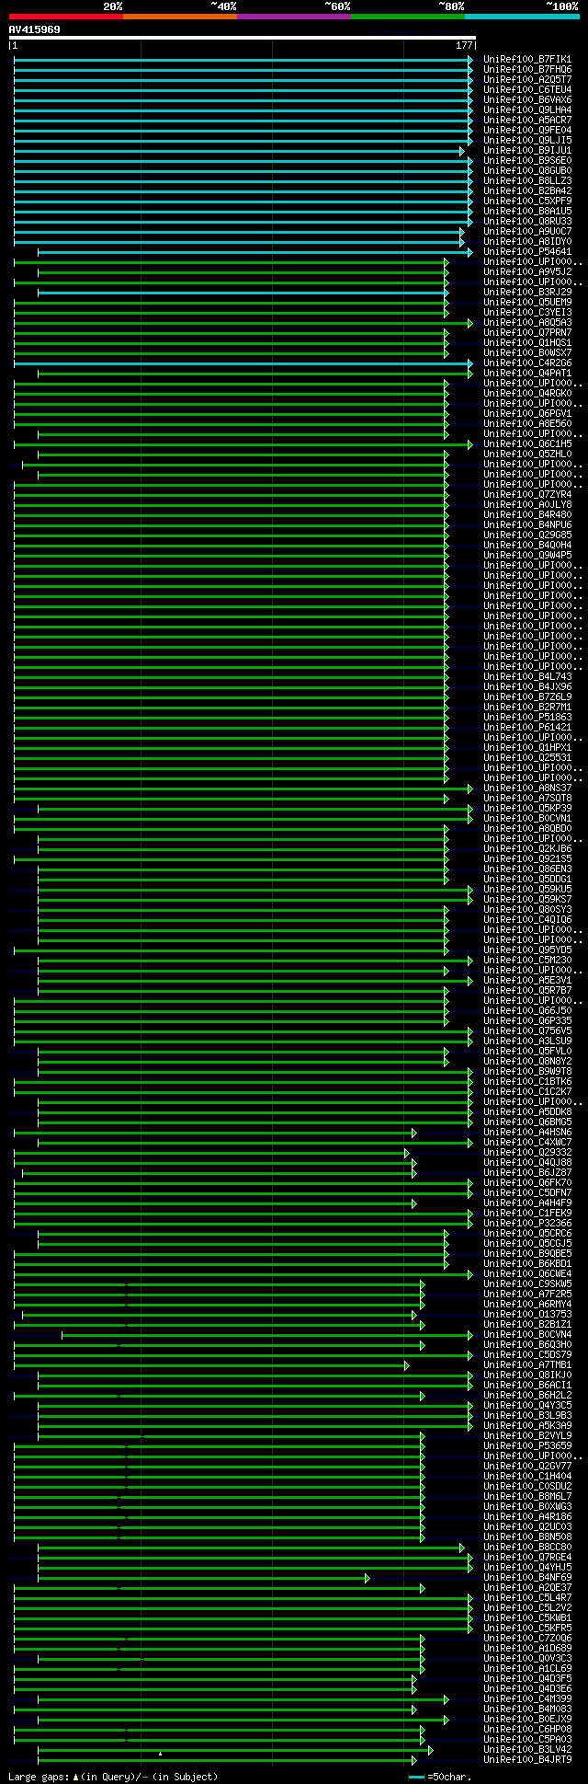Viewport: 588px width, 1784px height.
Task: Click the green ~80% identity legend segment
Action: [x=408, y=17]
